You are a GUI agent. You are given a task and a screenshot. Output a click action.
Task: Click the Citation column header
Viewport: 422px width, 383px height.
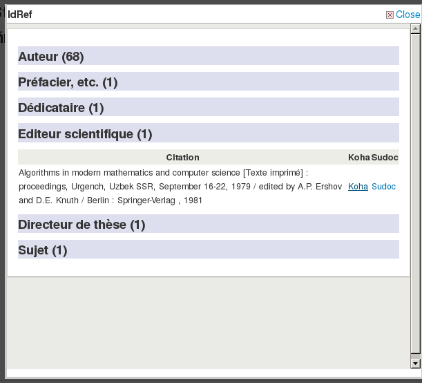click(182, 158)
